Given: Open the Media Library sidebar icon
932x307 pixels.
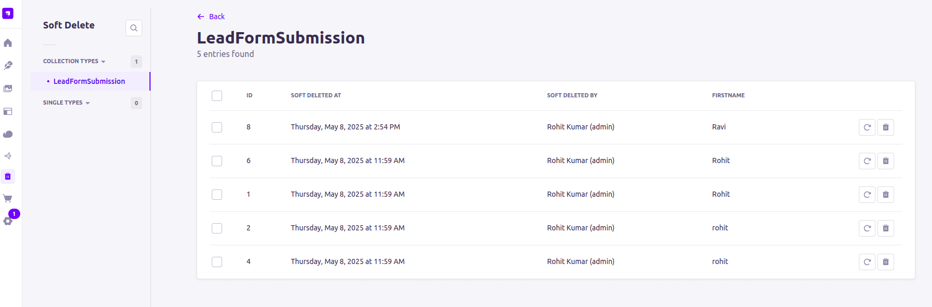Looking at the screenshot, I should point(8,89).
